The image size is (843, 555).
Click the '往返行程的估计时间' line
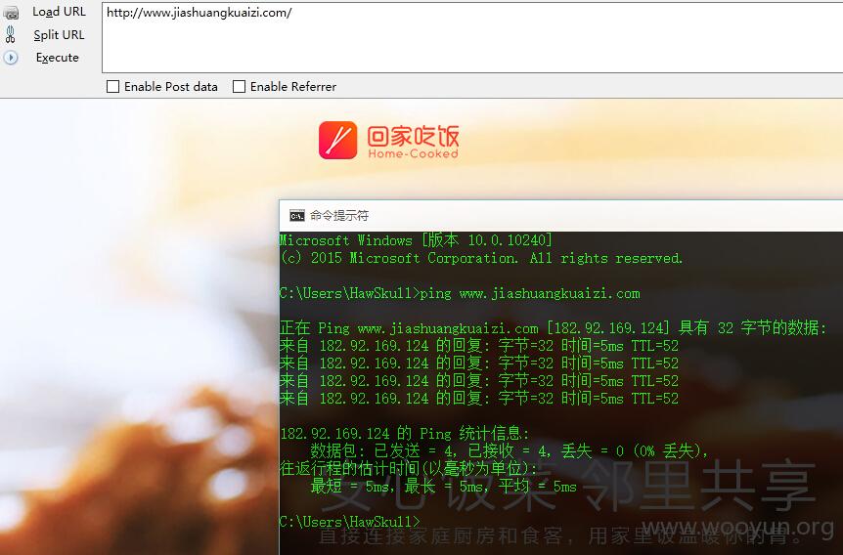tap(409, 468)
